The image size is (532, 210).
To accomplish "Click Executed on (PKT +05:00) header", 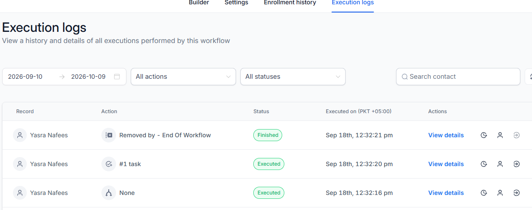I will coord(359,111).
